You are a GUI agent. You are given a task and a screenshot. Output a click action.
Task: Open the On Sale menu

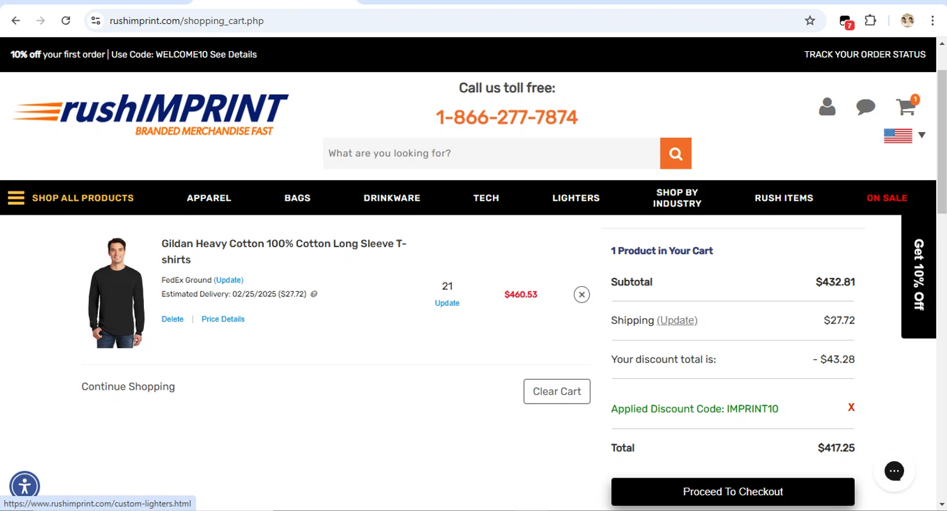point(887,198)
